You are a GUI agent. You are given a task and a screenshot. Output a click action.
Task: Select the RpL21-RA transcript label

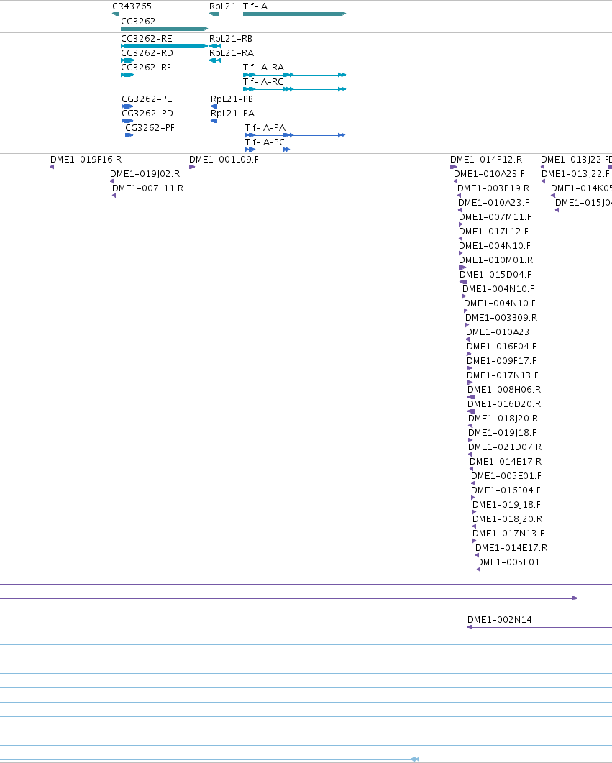pos(232,53)
